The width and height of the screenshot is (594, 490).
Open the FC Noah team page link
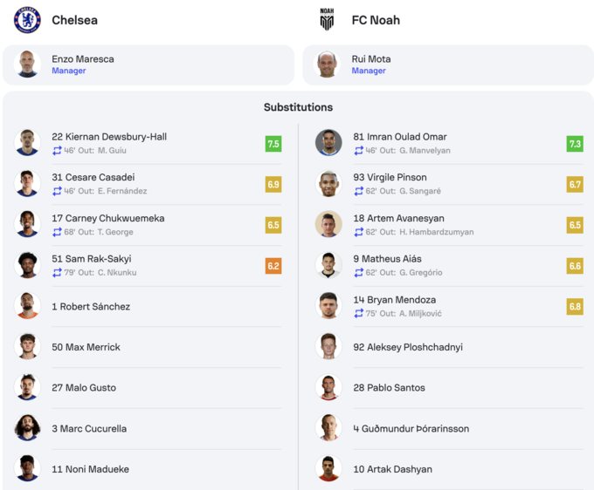pyautogui.click(x=376, y=20)
